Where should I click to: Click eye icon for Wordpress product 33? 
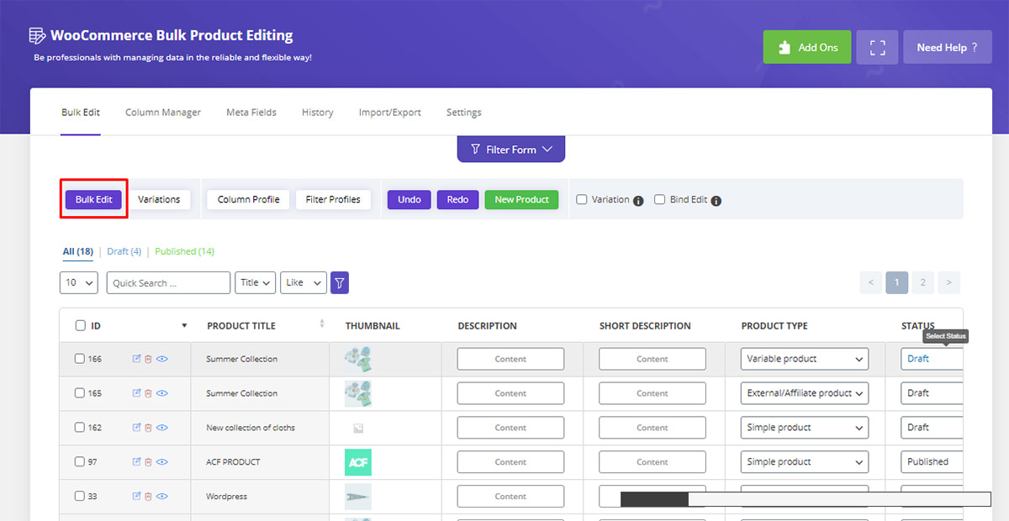[161, 497]
